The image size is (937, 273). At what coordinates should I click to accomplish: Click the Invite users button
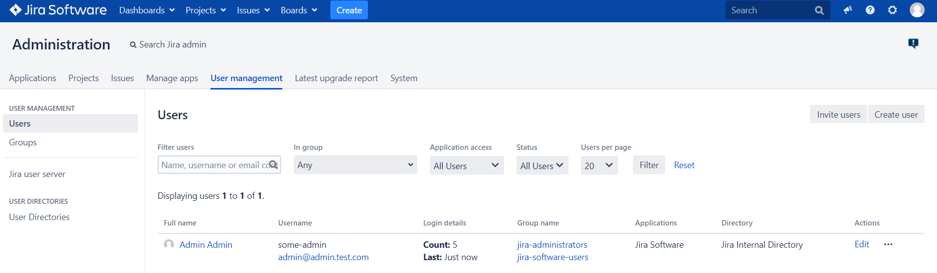click(838, 114)
